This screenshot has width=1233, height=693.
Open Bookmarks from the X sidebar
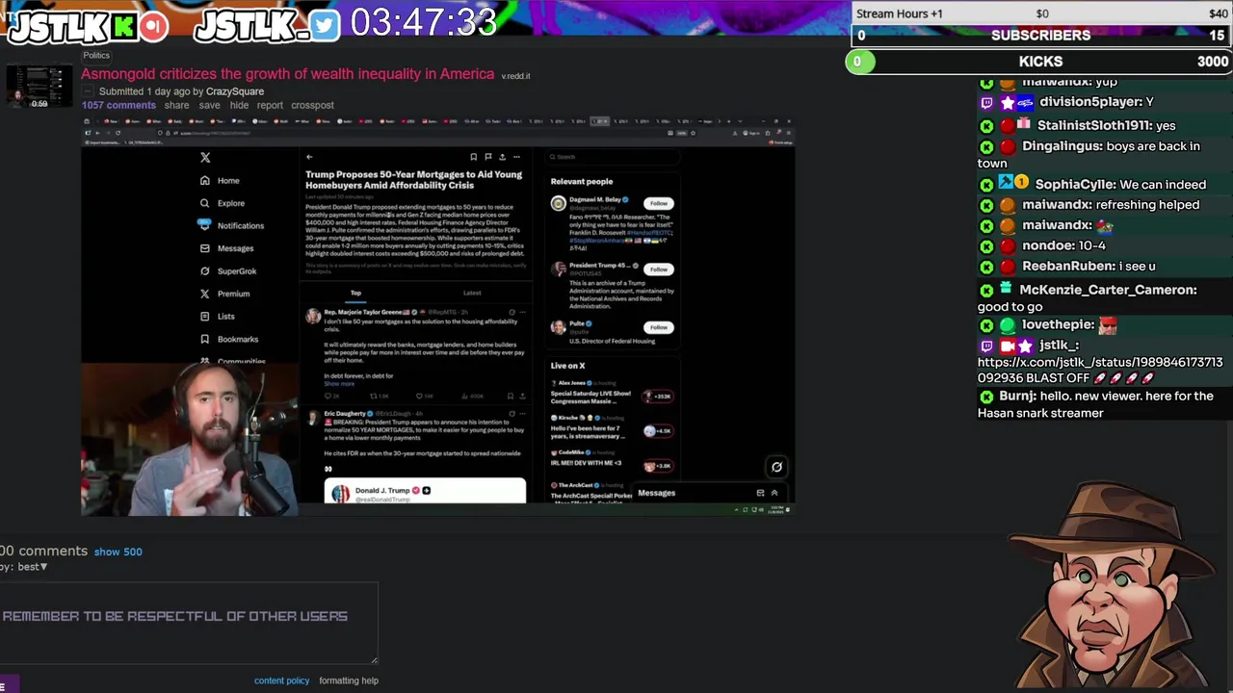tap(229, 339)
